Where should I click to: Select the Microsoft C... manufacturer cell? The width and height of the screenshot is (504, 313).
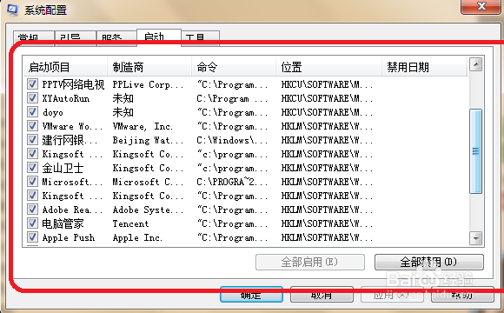(x=148, y=182)
